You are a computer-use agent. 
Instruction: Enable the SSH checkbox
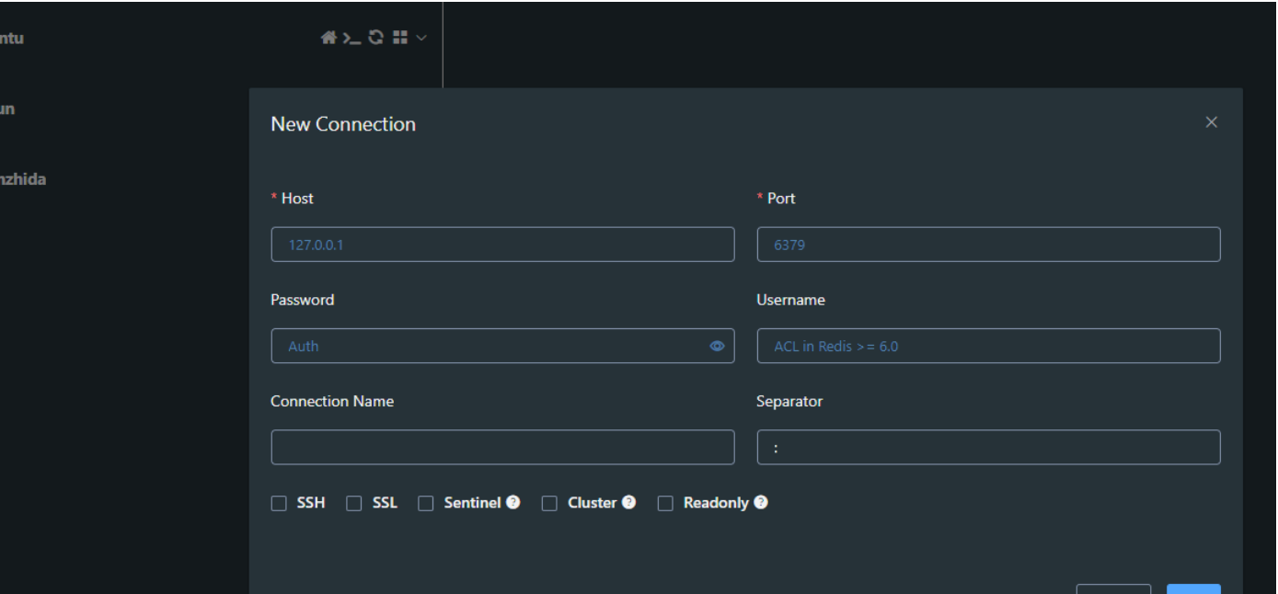(x=279, y=503)
